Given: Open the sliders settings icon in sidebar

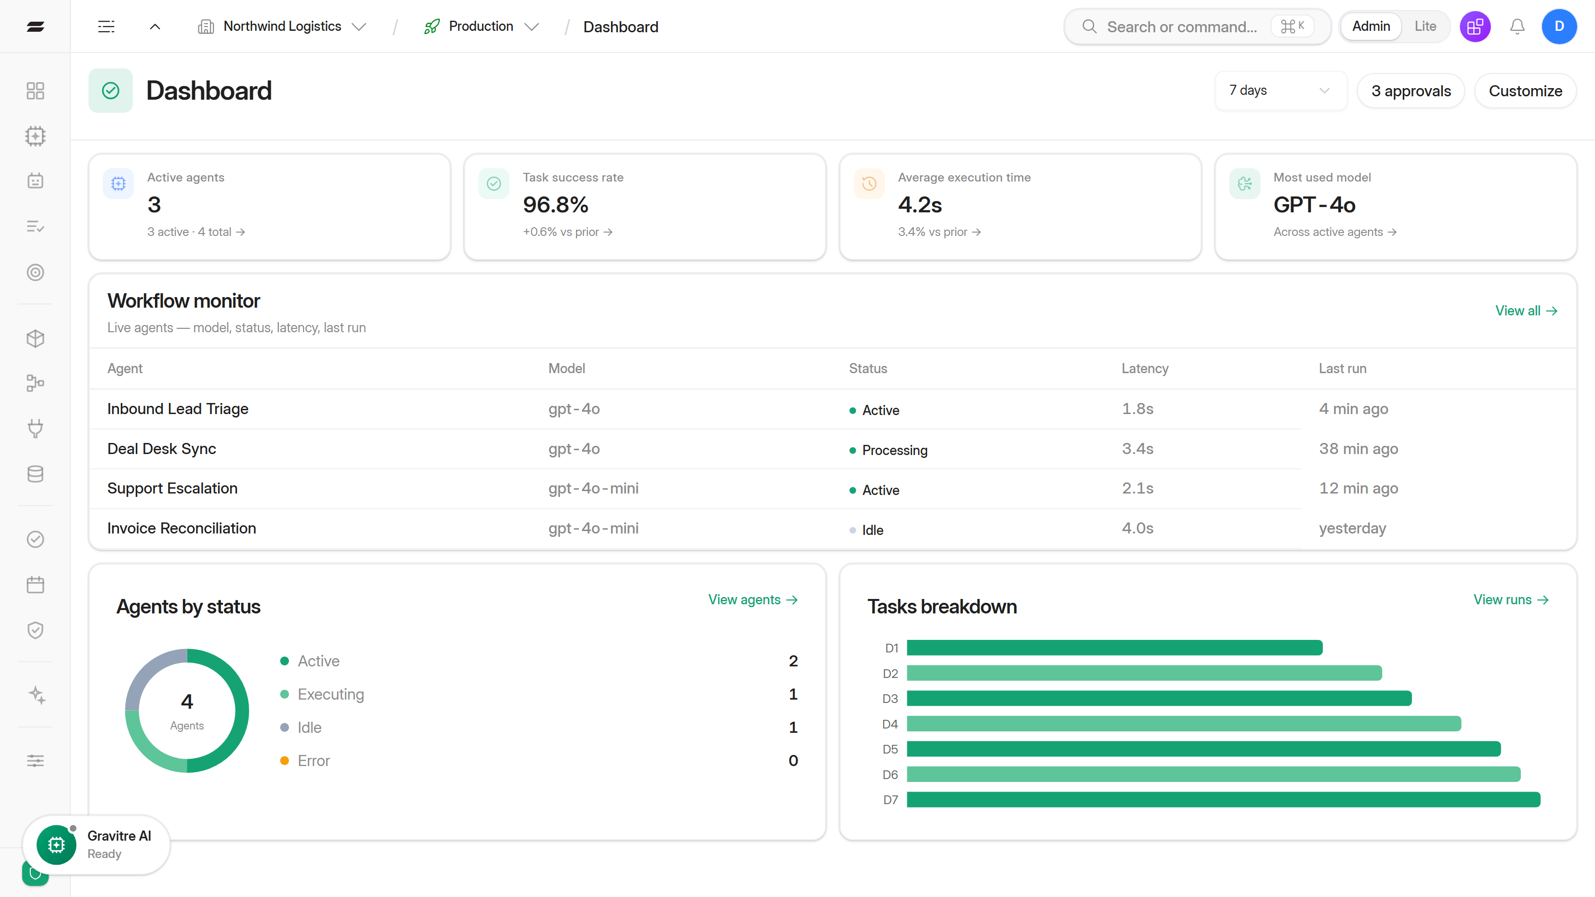Looking at the screenshot, I should (x=35, y=761).
